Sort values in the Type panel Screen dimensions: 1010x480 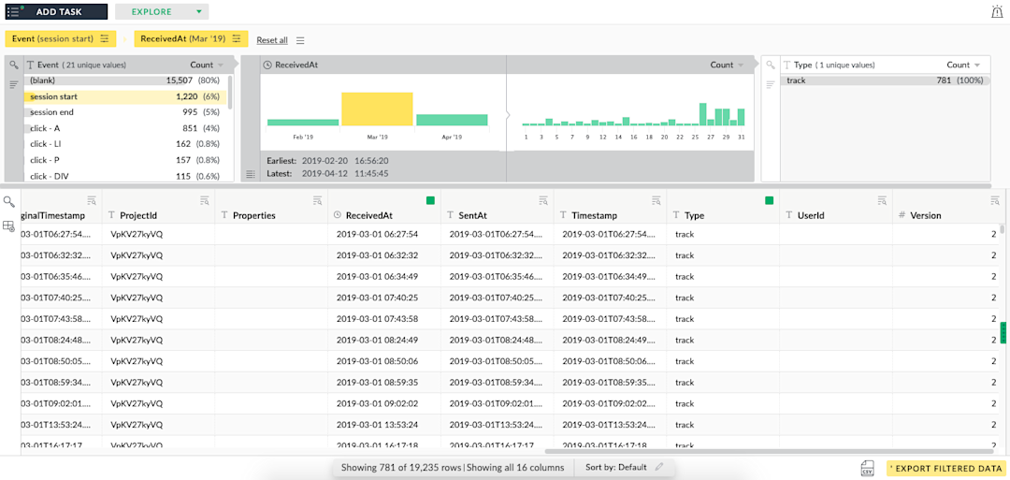pos(771,84)
